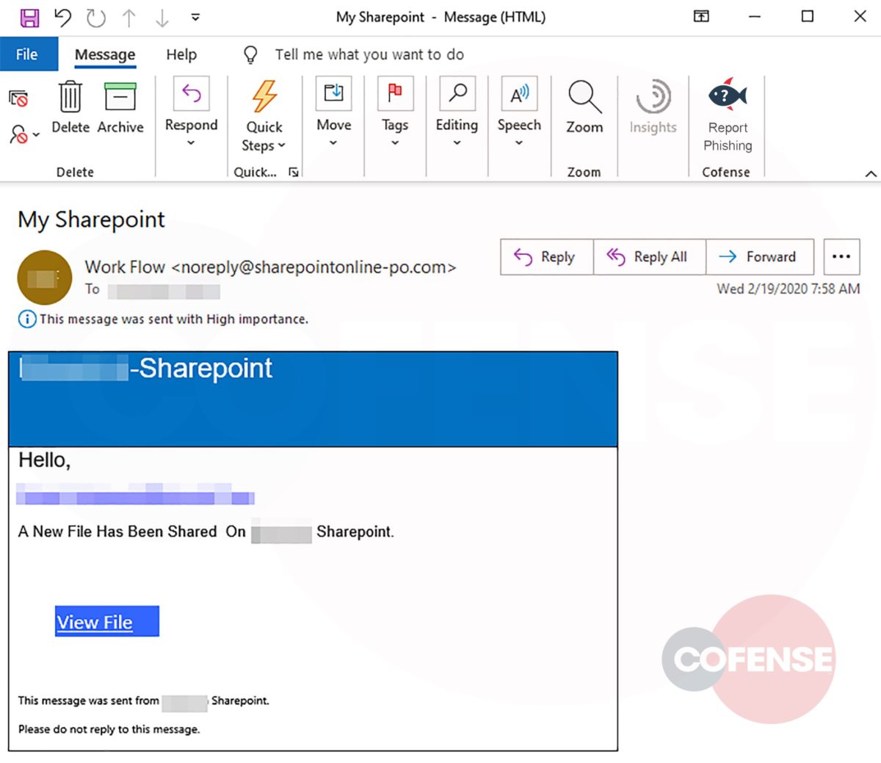
Task: Click the View File link
Action: tap(95, 622)
